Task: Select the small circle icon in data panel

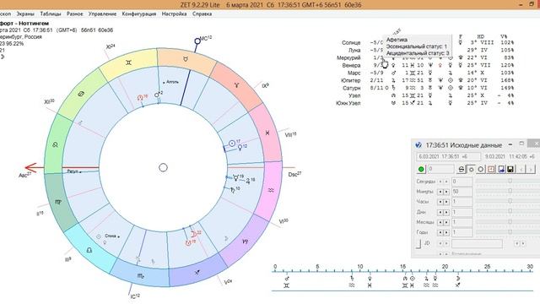Action: (471, 169)
